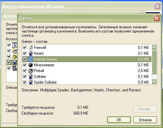Viewport: 163px width, 128px height.
Task: Click the yellow telephone icon in Accessories list
Action: (x=15, y=57)
